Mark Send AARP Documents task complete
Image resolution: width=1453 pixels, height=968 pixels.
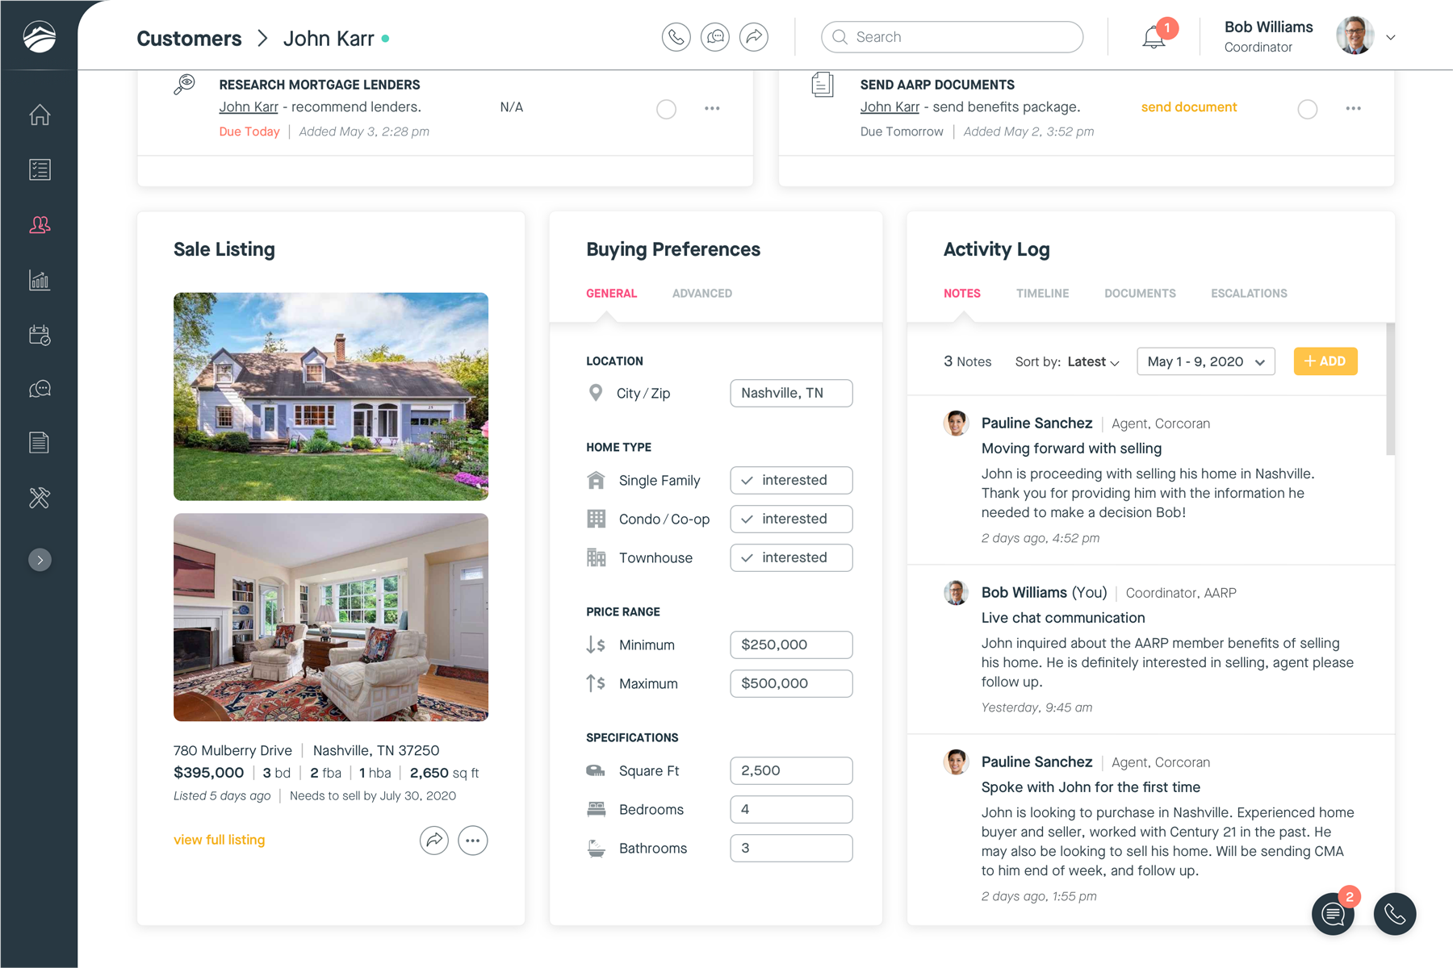(1307, 109)
